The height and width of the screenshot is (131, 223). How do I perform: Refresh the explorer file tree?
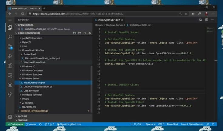[x=85, y=33]
